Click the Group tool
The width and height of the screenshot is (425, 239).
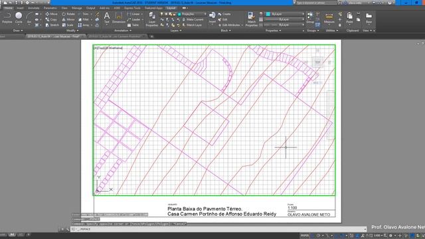(310, 18)
